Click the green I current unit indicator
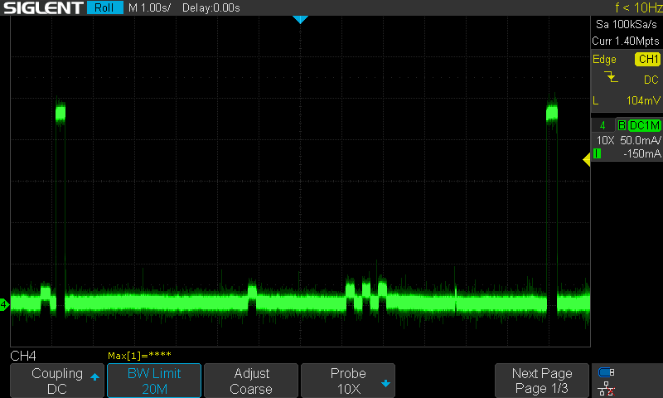The height and width of the screenshot is (398, 663). (596, 153)
